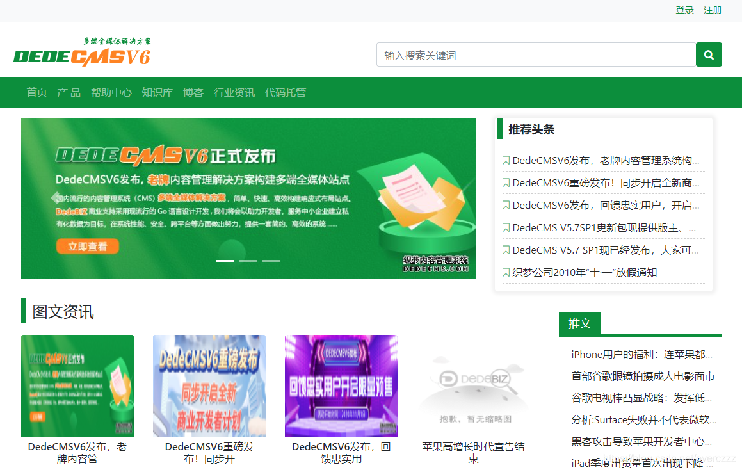Click bookmark icon beside DedeCMS V5.7SP1更新包 headline

click(x=505, y=228)
